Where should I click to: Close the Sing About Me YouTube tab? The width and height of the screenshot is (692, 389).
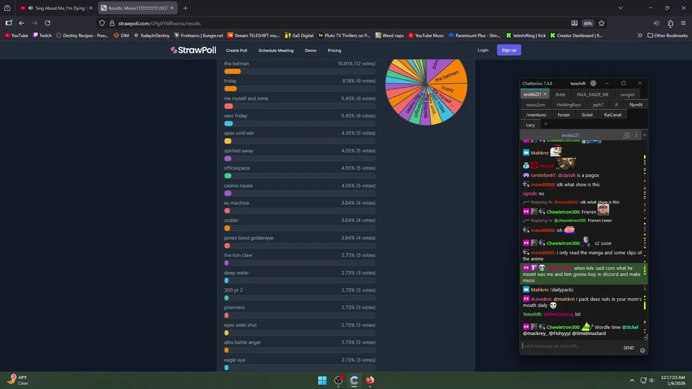point(90,8)
